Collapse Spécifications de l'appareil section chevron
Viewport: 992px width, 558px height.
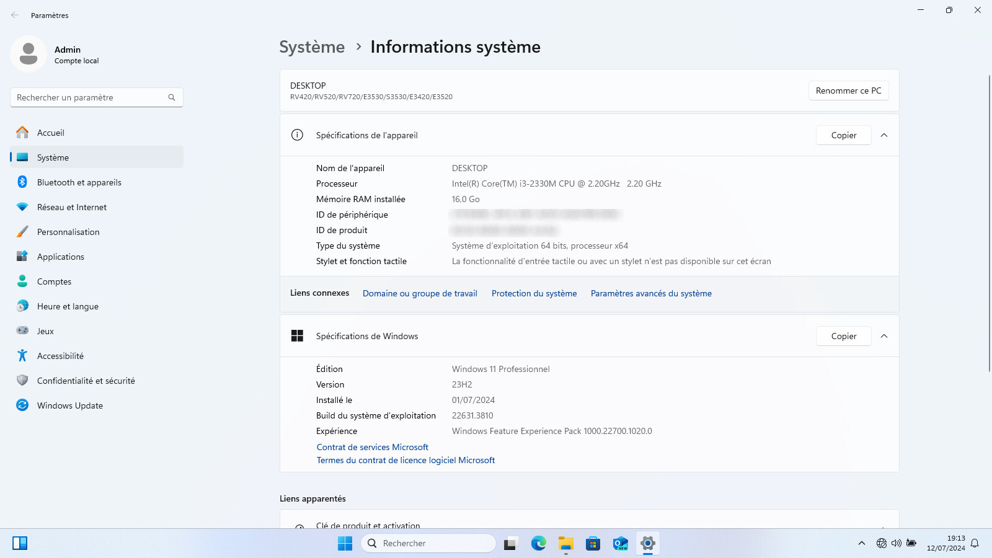tap(884, 135)
